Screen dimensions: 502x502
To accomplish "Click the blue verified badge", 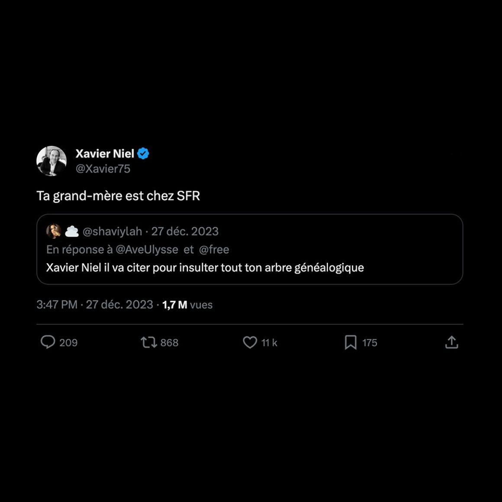I will tap(143, 154).
